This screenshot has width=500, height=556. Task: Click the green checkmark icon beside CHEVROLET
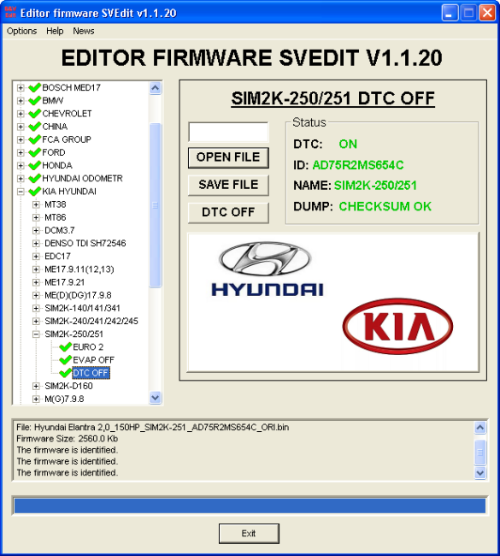34,114
